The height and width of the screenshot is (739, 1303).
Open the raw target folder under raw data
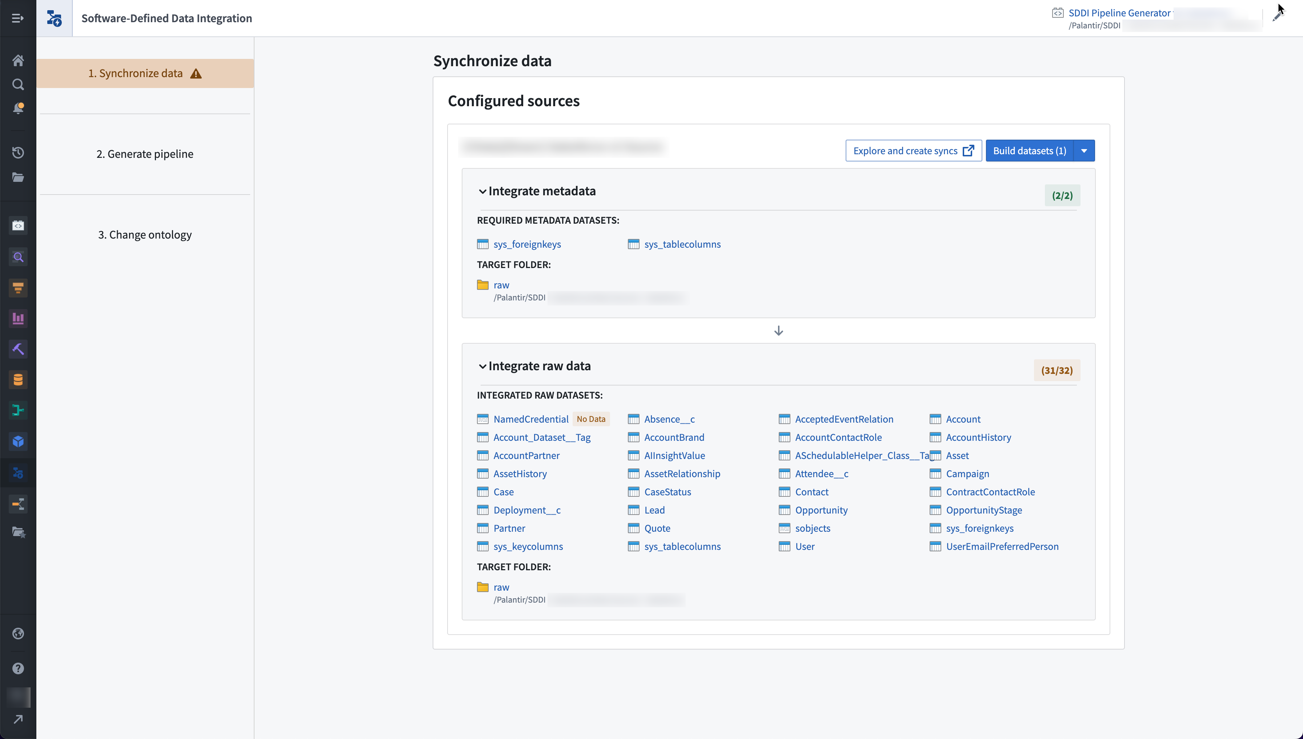pyautogui.click(x=501, y=587)
